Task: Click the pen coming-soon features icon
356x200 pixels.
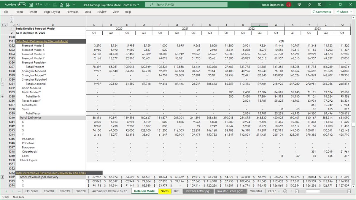Action: click(x=310, y=5)
